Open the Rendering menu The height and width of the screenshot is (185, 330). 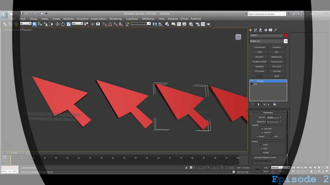pyautogui.click(x=115, y=19)
